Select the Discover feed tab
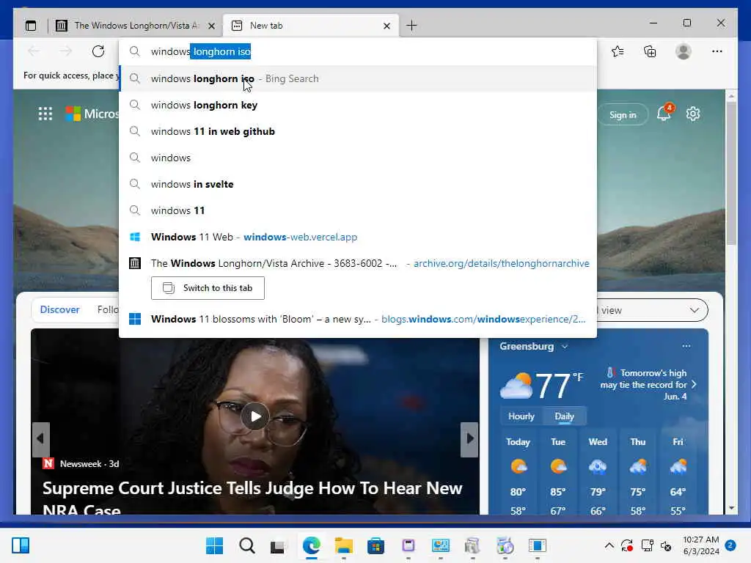Screen dimensions: 751x563 [x=60, y=310]
